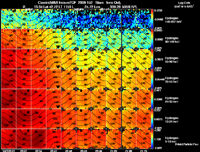This screenshot has height=152, width=200.
Task: Click the '3.237' color bar value
Action: 157,110
